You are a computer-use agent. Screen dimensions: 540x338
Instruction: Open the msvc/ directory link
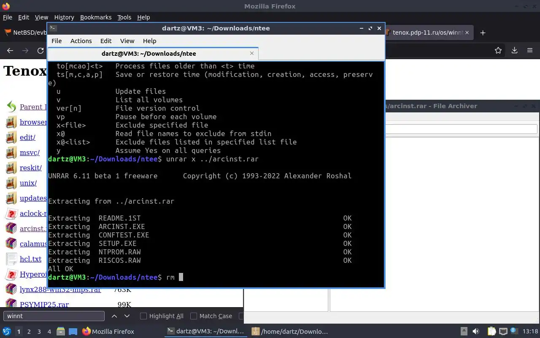coord(30,153)
